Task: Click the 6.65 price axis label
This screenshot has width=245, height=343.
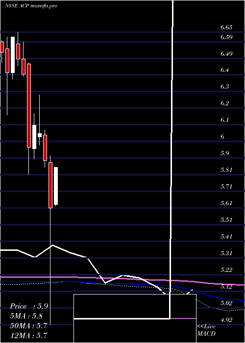Action: 226,27
